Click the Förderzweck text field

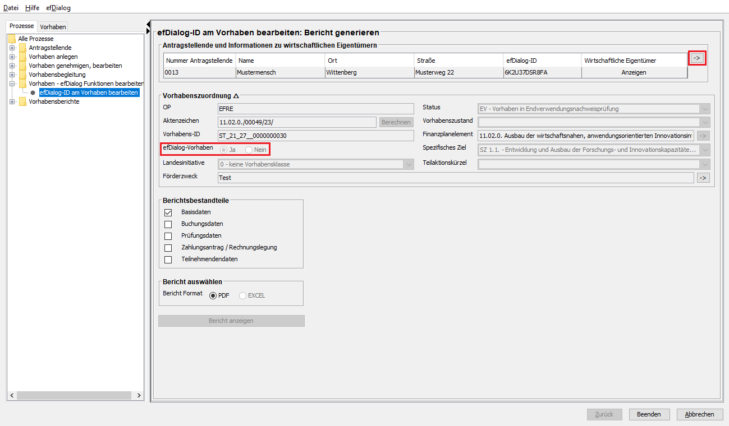tap(456, 178)
